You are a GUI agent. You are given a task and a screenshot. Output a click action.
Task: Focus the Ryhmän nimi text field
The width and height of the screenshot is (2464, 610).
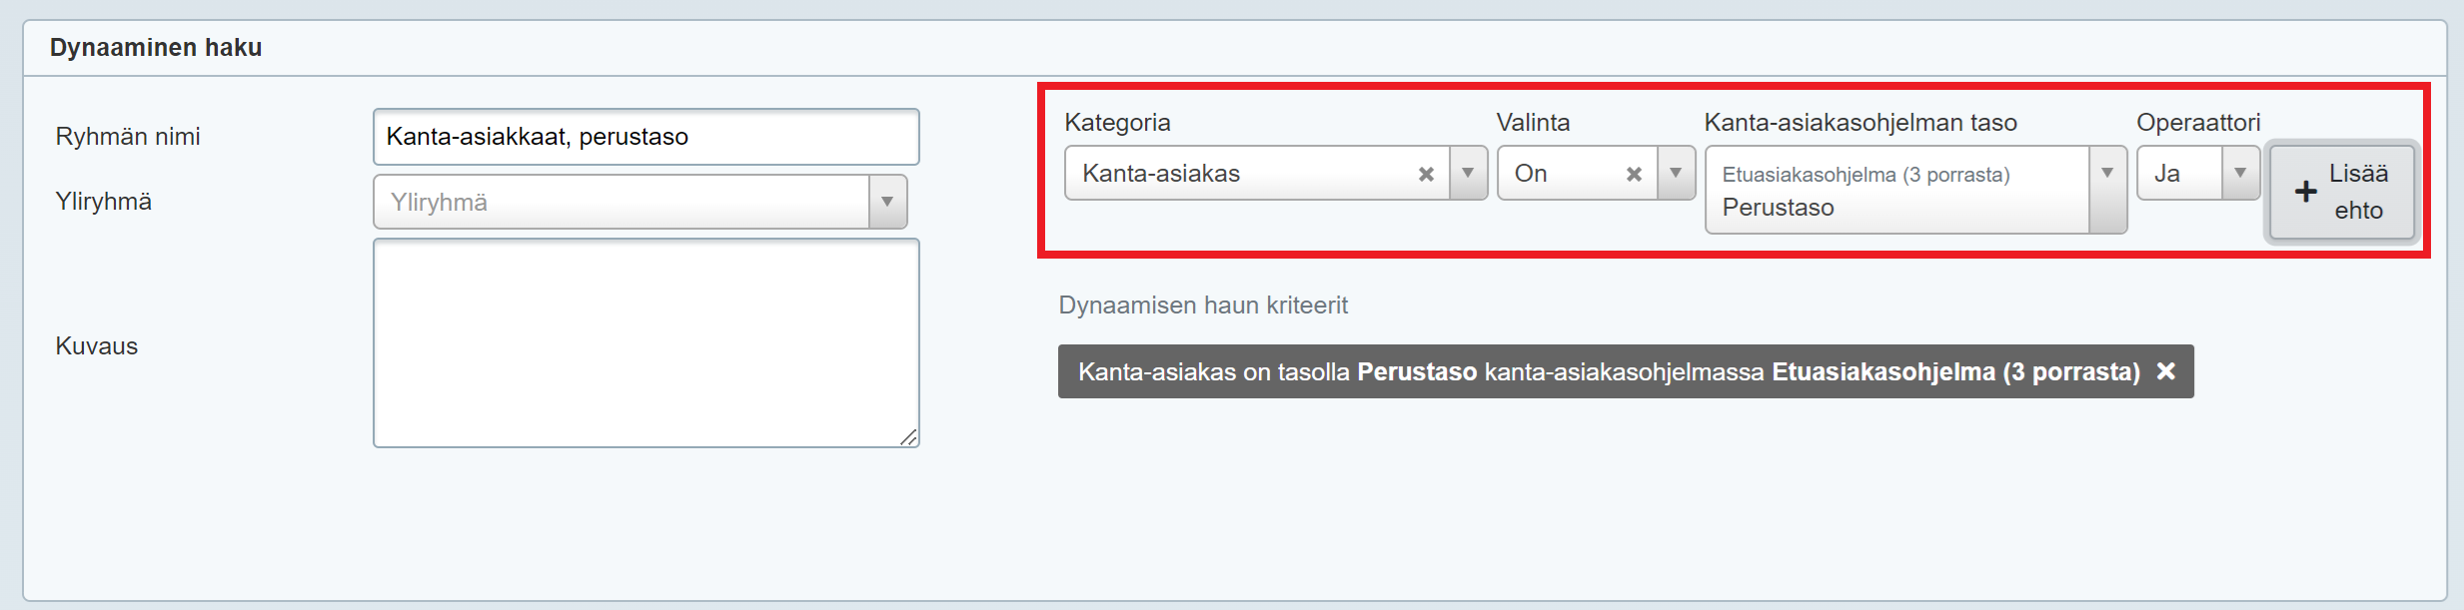645,137
